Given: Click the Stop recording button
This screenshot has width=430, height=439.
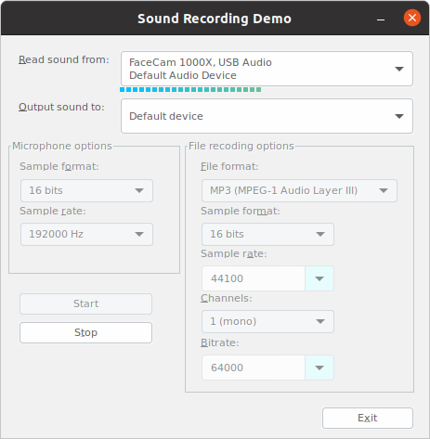Looking at the screenshot, I should (85, 332).
